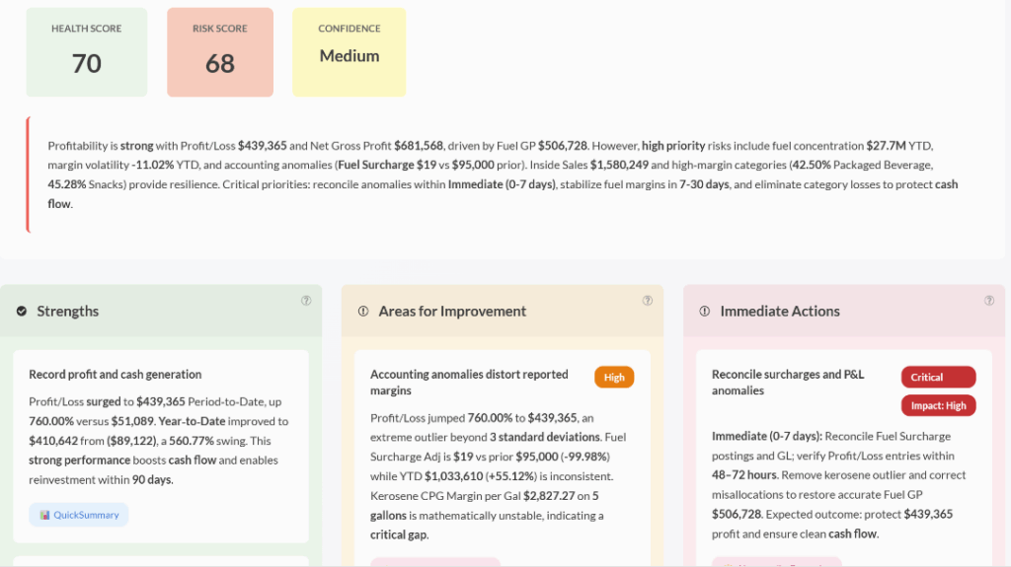
Task: Click the red Critical badge
Action: tap(938, 377)
